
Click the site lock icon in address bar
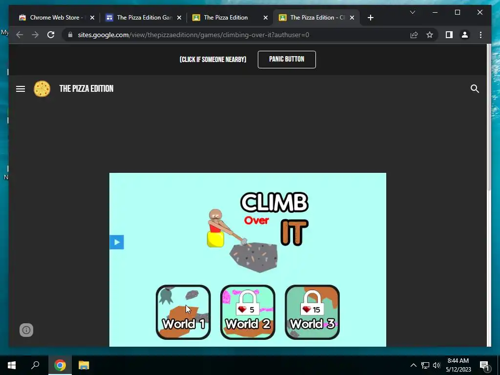70,35
